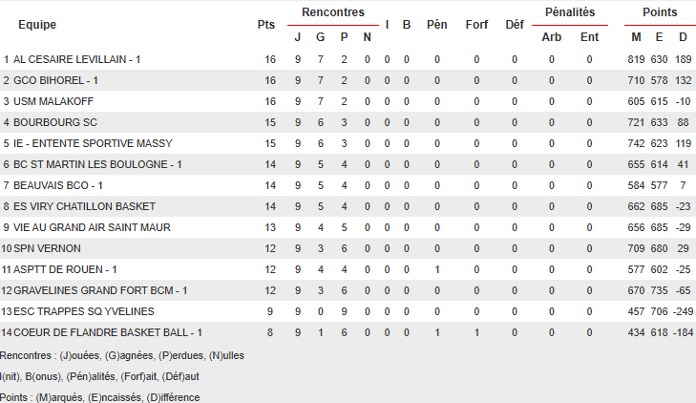This screenshot has width=696, height=403.
Task: Click the blue forfeit value for COEUR DE FLANDRE
Action: click(476, 332)
